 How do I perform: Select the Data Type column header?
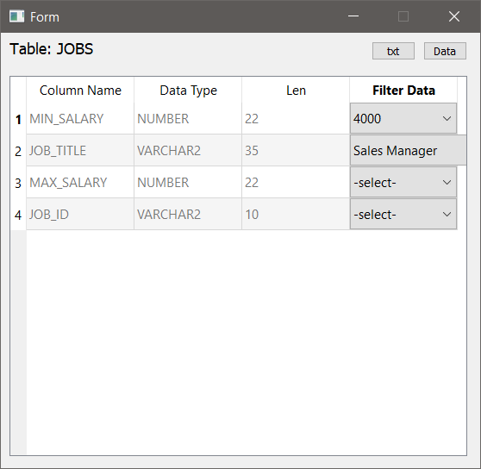pos(188,91)
